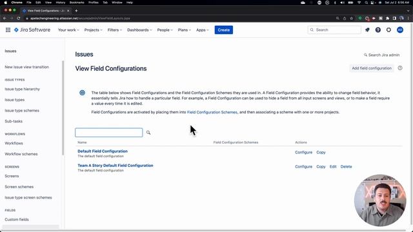The height and width of the screenshot is (232, 413).
Task: Open a new browser tab with plus
Action: (x=76, y=11)
